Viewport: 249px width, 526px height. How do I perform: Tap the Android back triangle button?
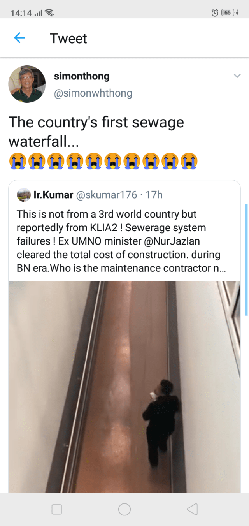pos(192,509)
